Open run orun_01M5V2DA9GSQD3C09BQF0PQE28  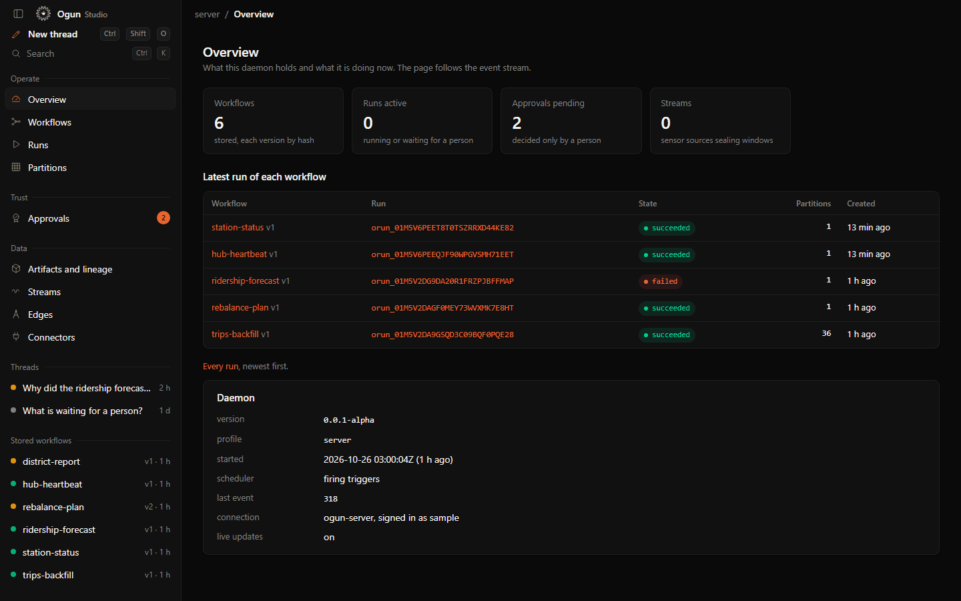(442, 335)
